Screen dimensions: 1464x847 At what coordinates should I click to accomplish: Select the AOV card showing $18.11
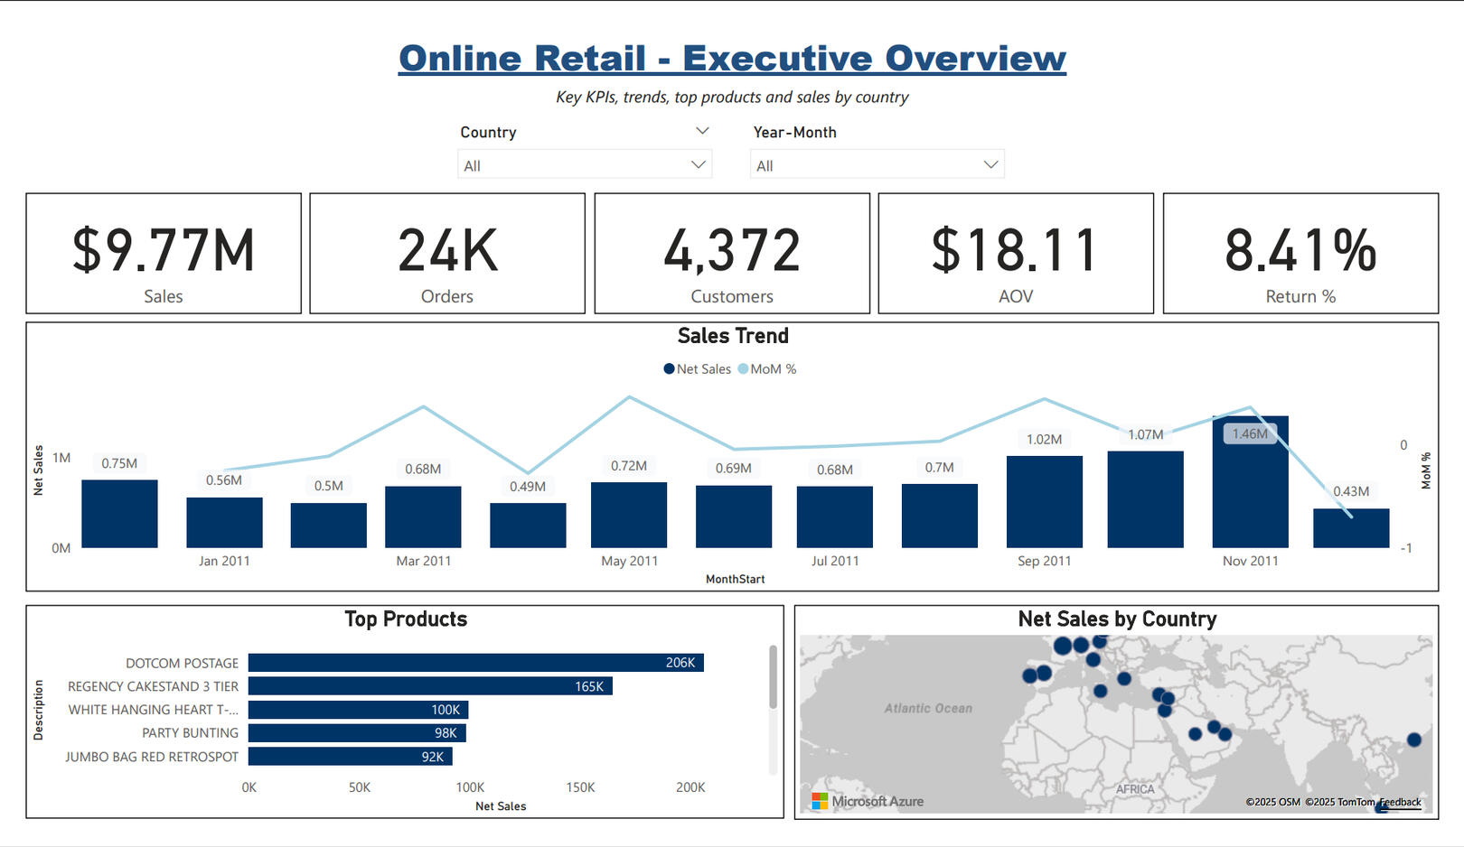[x=1015, y=254]
